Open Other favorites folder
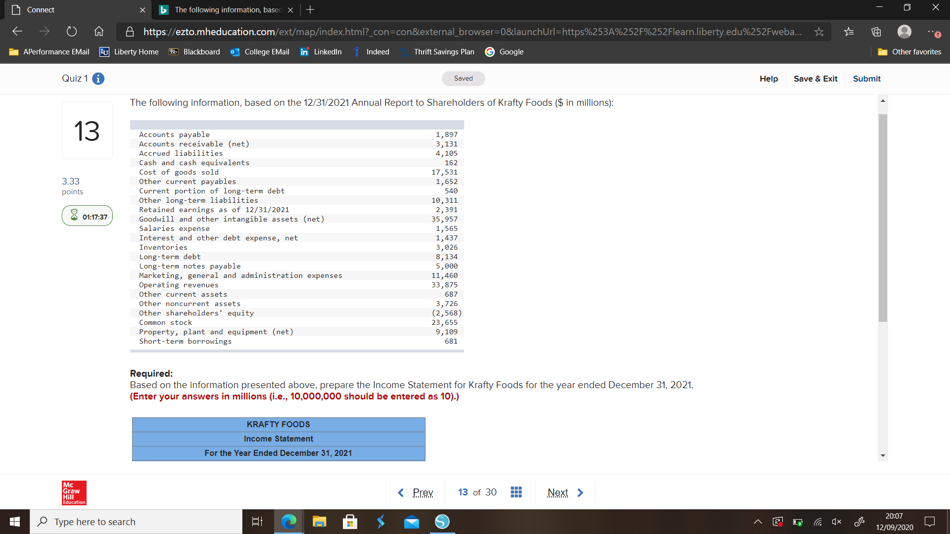This screenshot has height=534, width=950. click(909, 52)
